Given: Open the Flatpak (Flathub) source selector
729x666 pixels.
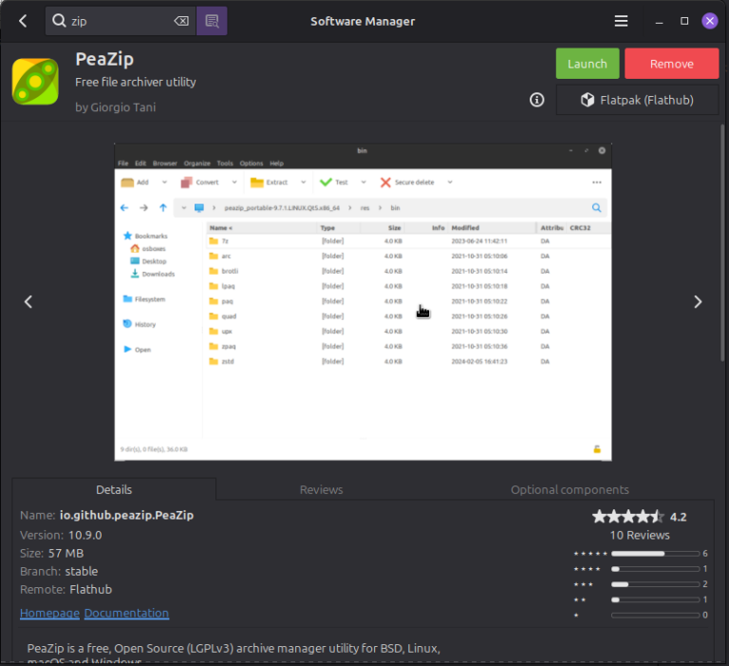Looking at the screenshot, I should 637,100.
